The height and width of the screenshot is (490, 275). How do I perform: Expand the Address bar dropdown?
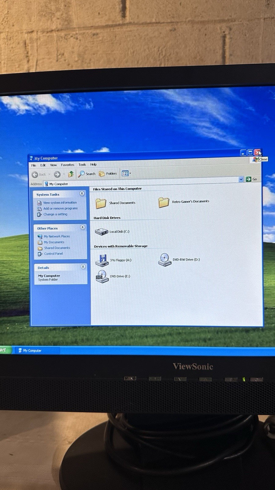click(x=241, y=179)
